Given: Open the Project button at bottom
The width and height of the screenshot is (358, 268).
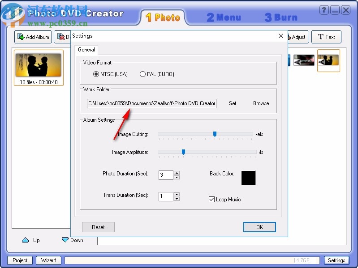Looking at the screenshot, I should point(20,260).
